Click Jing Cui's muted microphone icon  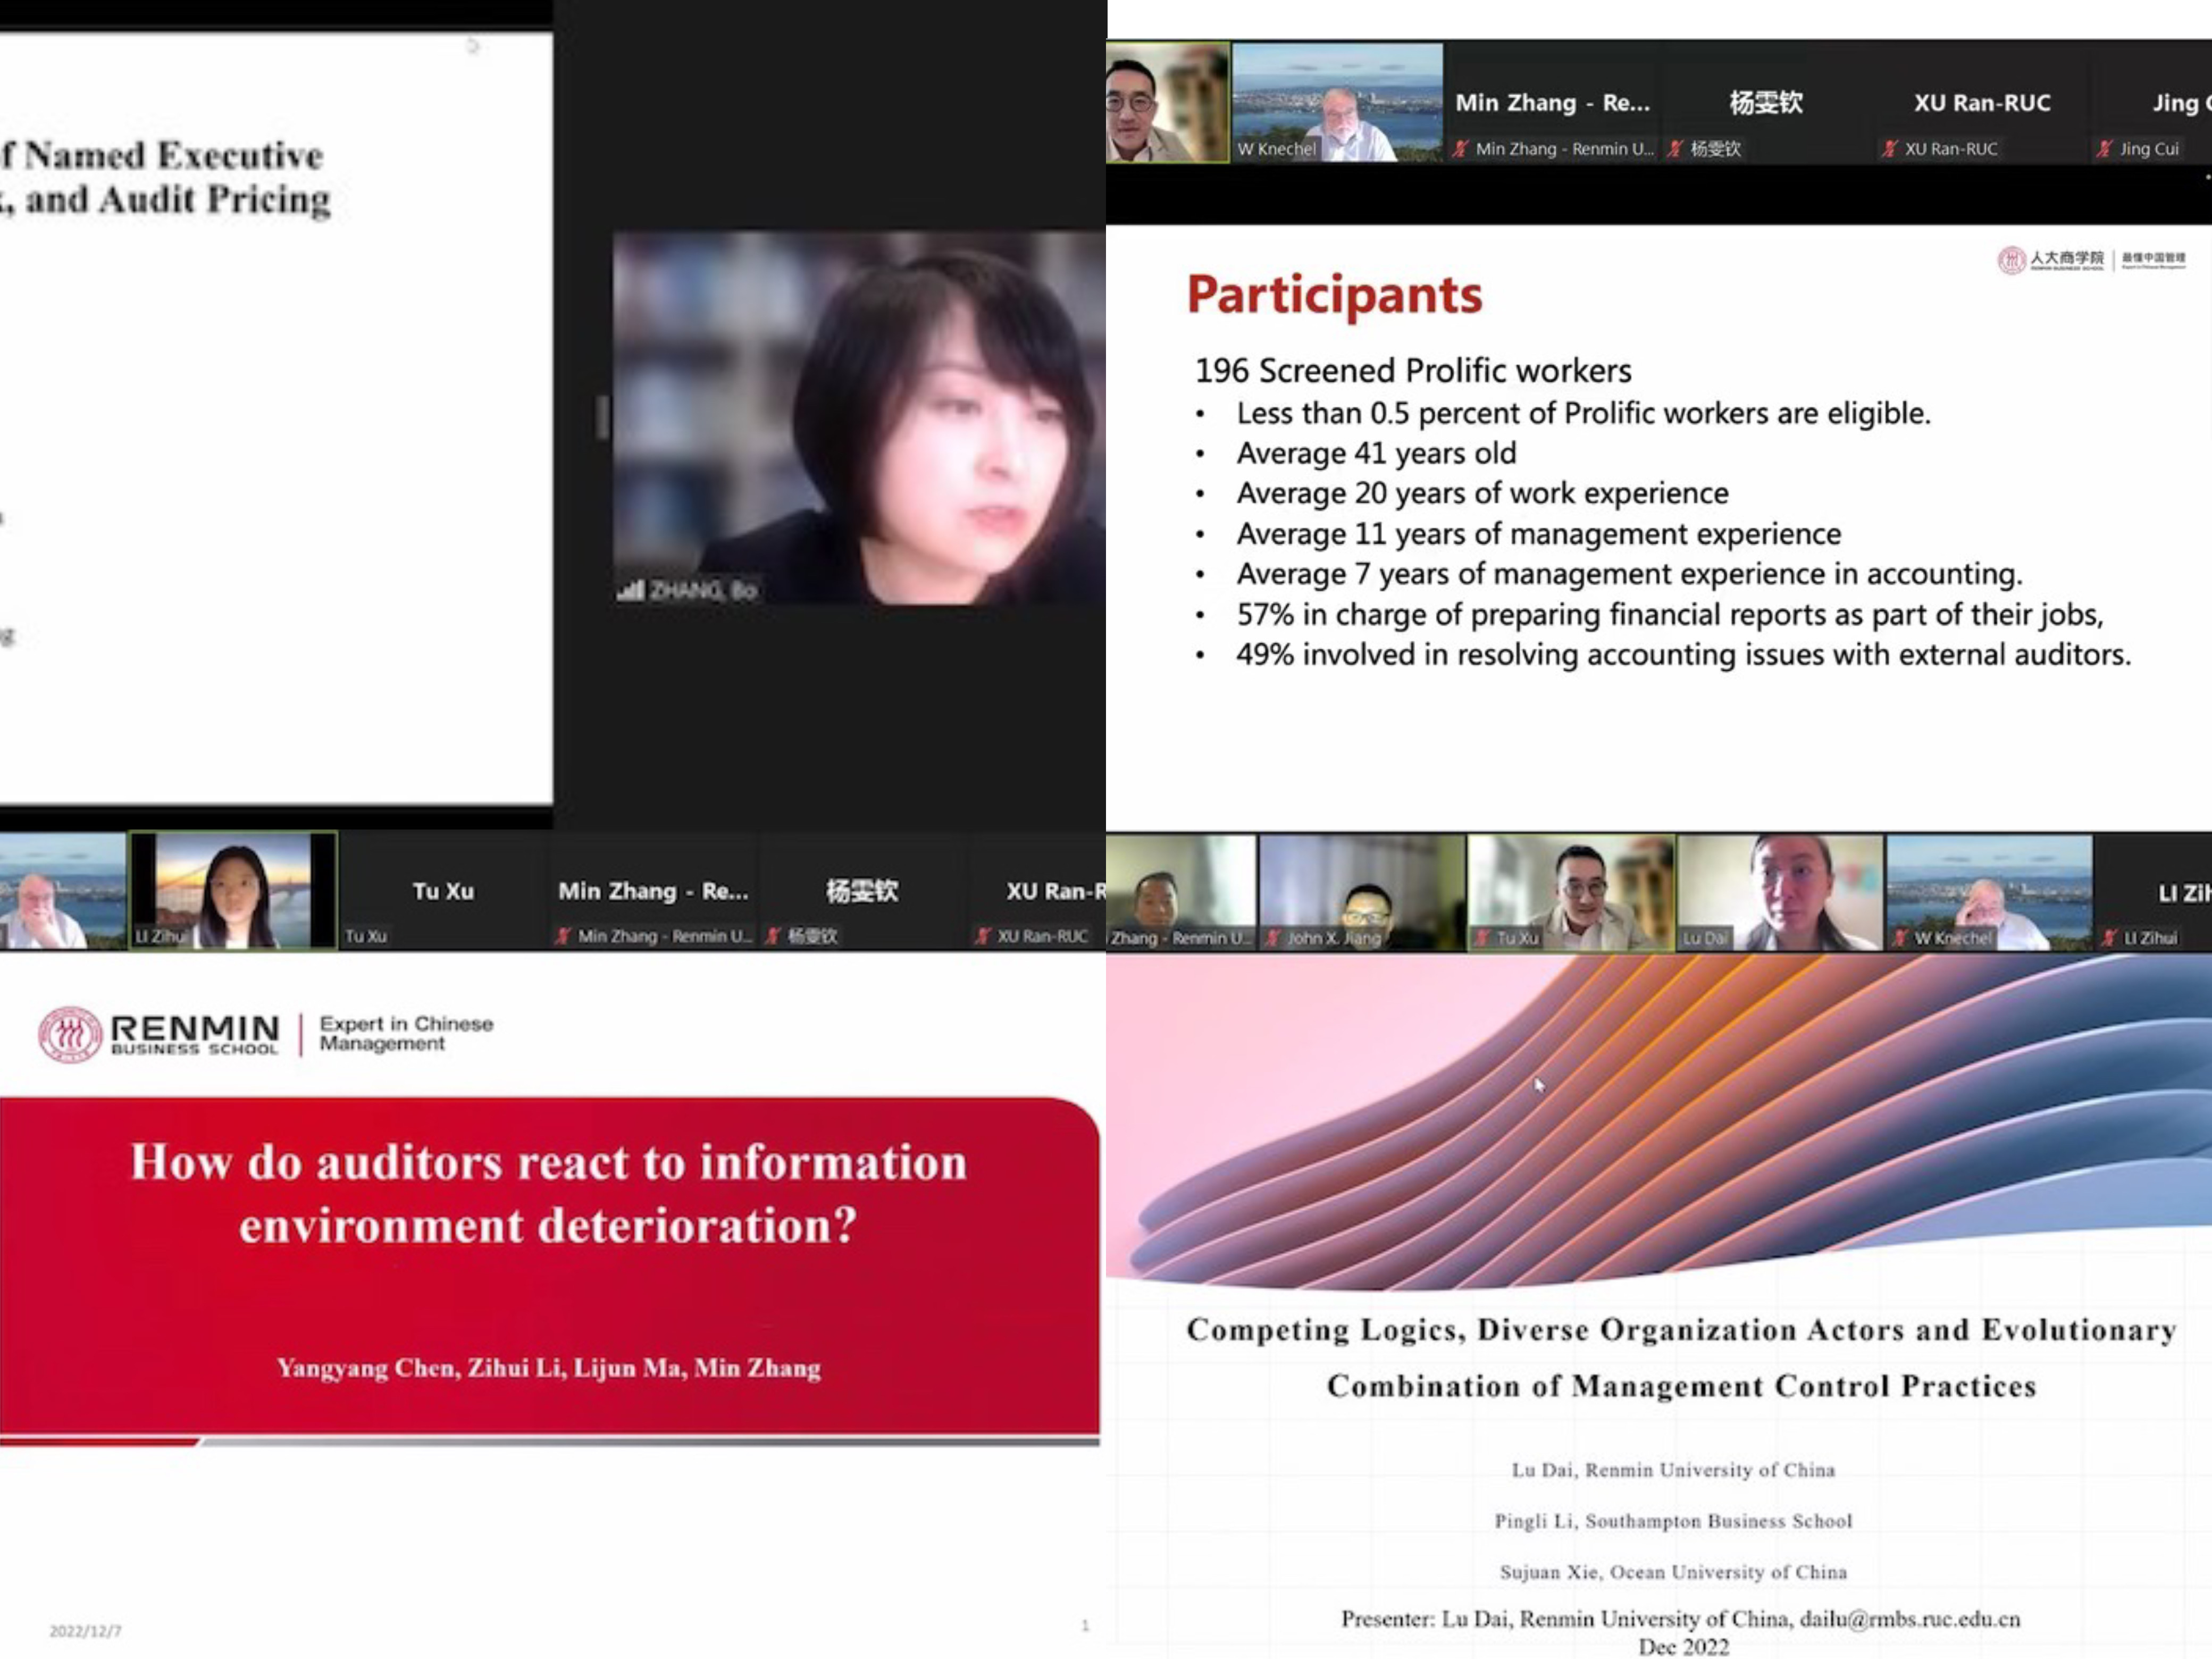(2104, 149)
